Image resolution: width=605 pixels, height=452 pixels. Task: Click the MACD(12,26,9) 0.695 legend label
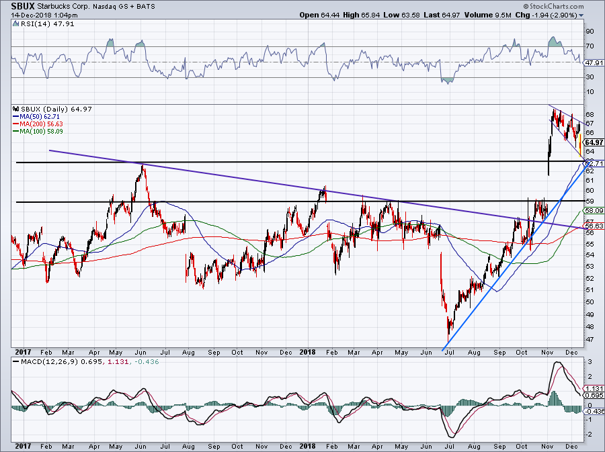[x=62, y=362]
